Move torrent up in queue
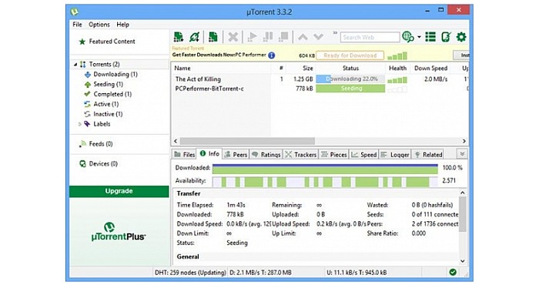The image size is (539, 285). [303, 37]
